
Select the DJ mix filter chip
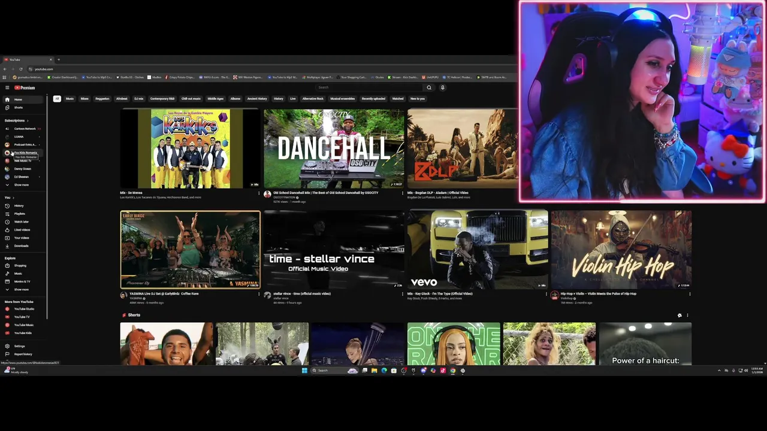pyautogui.click(x=139, y=99)
